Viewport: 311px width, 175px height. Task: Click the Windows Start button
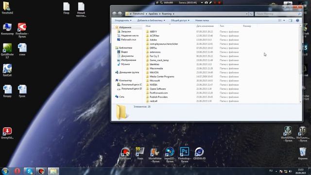pyautogui.click(x=5, y=171)
